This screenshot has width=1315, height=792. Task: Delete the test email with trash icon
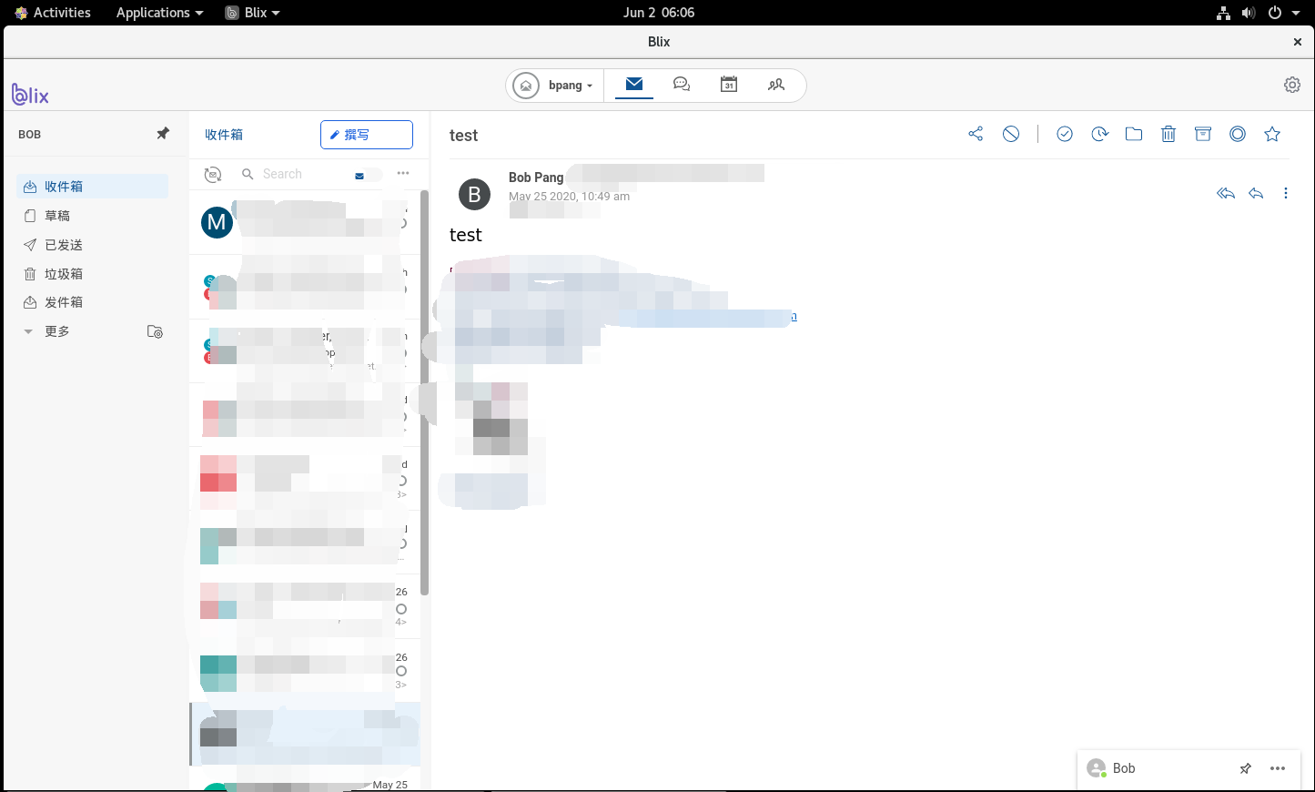1168,134
